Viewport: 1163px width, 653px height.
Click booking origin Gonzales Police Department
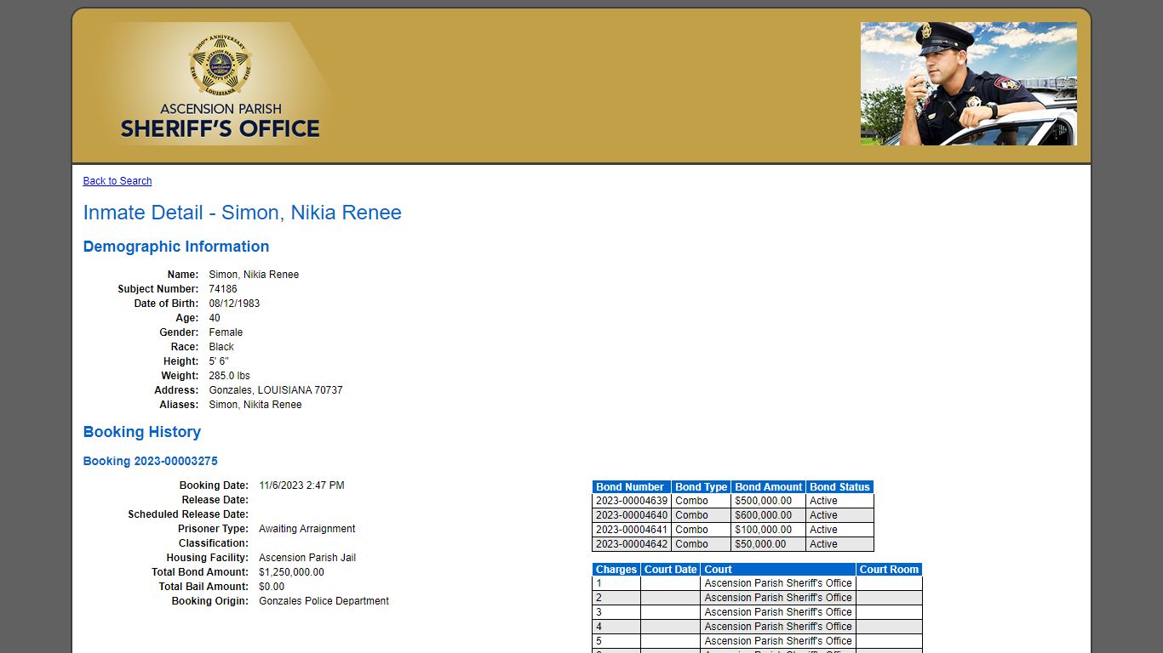[x=324, y=601]
